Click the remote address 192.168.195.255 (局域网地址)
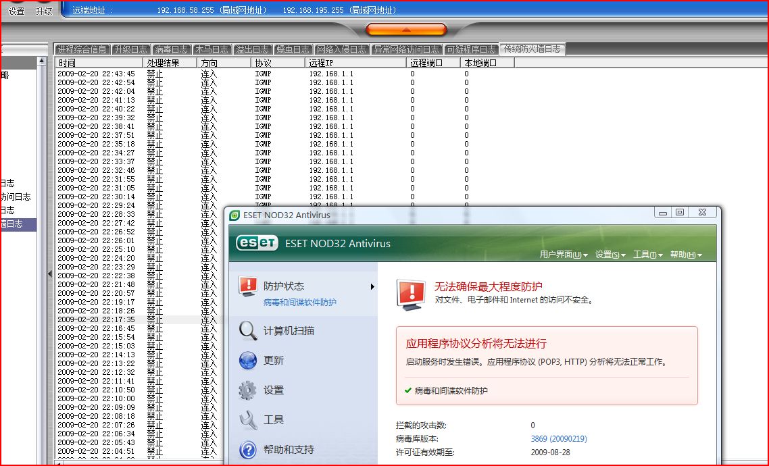The width and height of the screenshot is (769, 466). tap(339, 10)
